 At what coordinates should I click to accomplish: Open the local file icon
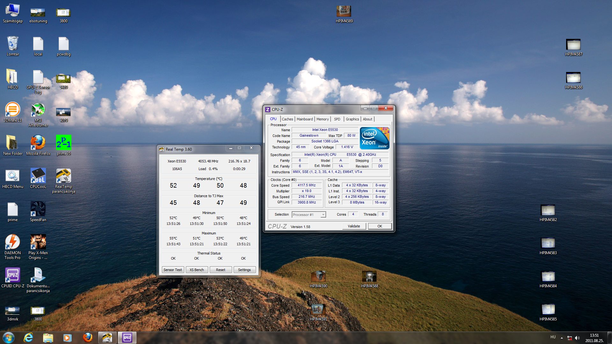38,46
